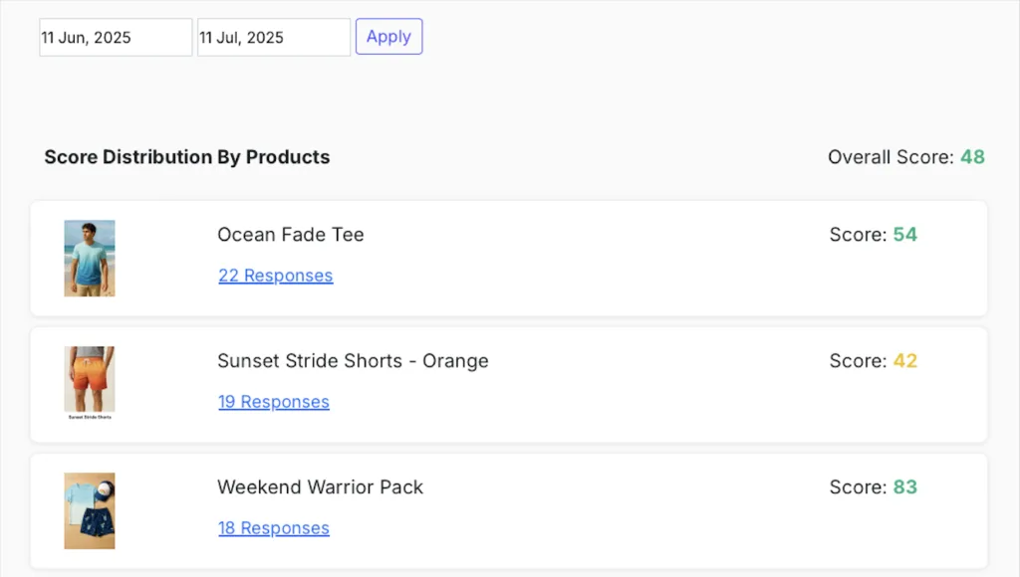Click the start date field showing 11 Jun, 2025
Screen dimensions: 1020x577
point(116,38)
